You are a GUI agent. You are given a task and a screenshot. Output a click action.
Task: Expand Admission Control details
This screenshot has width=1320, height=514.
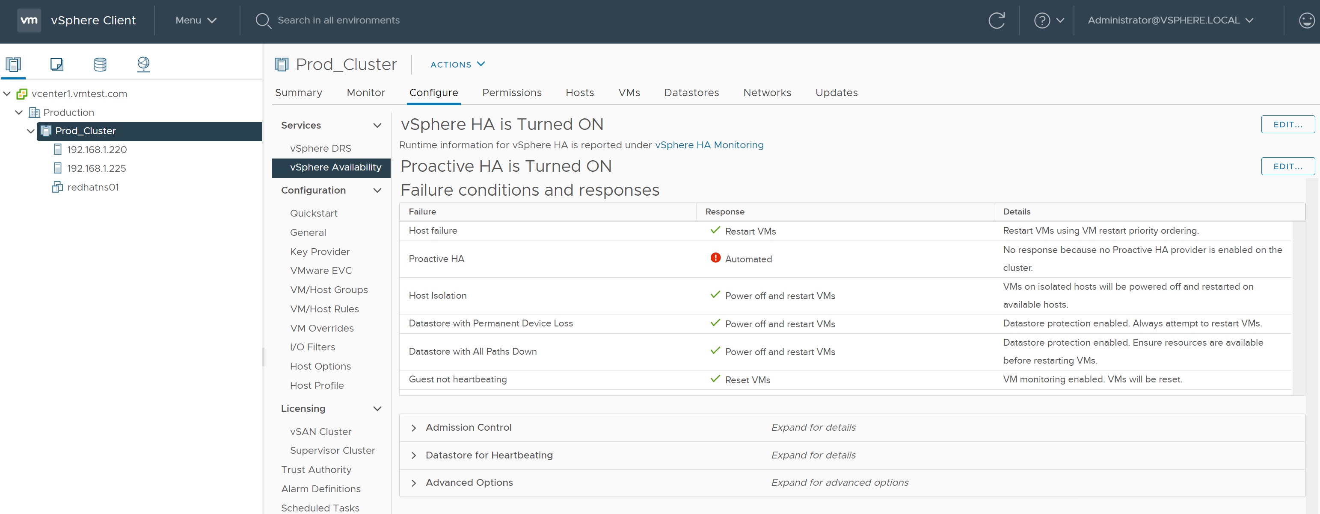[x=414, y=428]
